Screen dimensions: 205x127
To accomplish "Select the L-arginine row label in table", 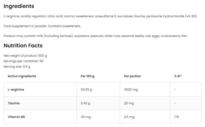I will point(16,90).
